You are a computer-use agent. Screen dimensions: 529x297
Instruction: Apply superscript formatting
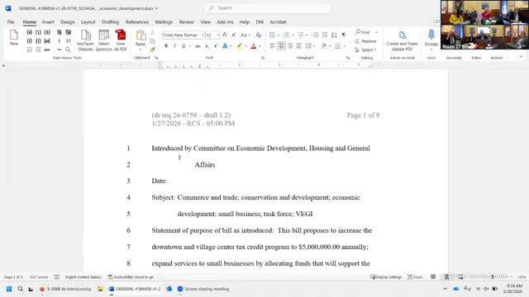[216, 46]
